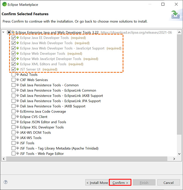Maximize the Eclipse Marketplace window

(163, 4)
